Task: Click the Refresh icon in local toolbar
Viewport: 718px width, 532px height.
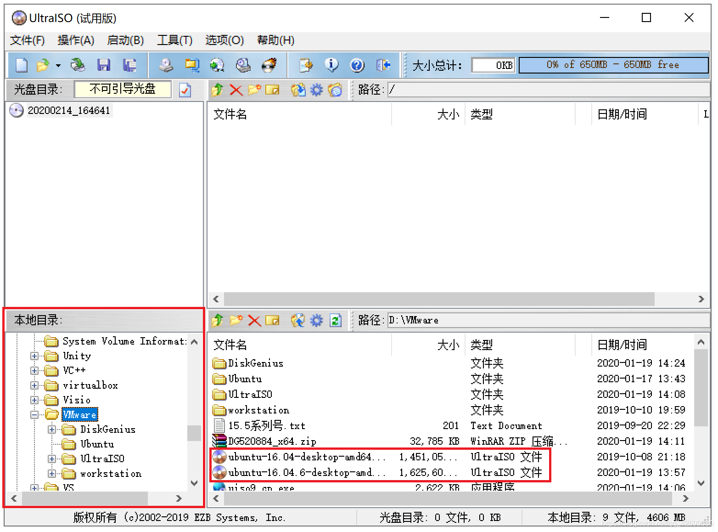Action: click(x=336, y=320)
